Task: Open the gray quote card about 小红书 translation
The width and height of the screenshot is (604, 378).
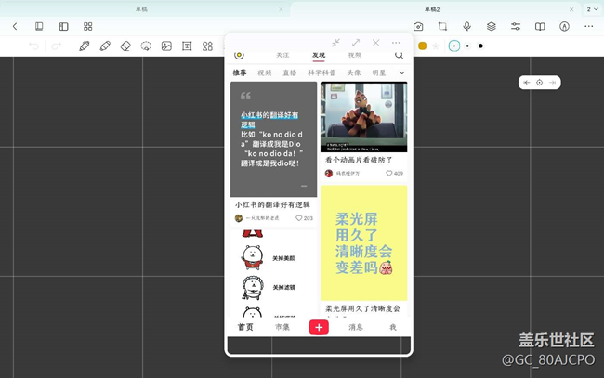Action: tap(273, 139)
